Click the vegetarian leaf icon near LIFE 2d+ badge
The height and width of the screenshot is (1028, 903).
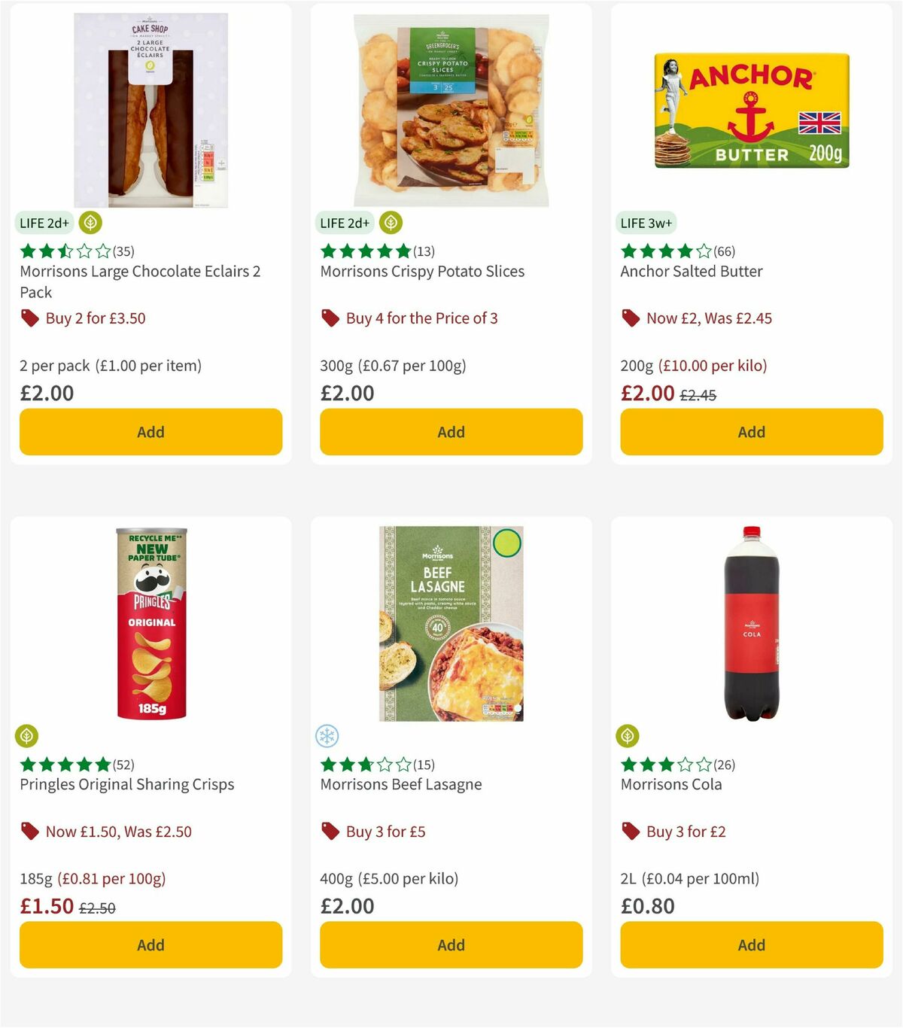pos(90,223)
